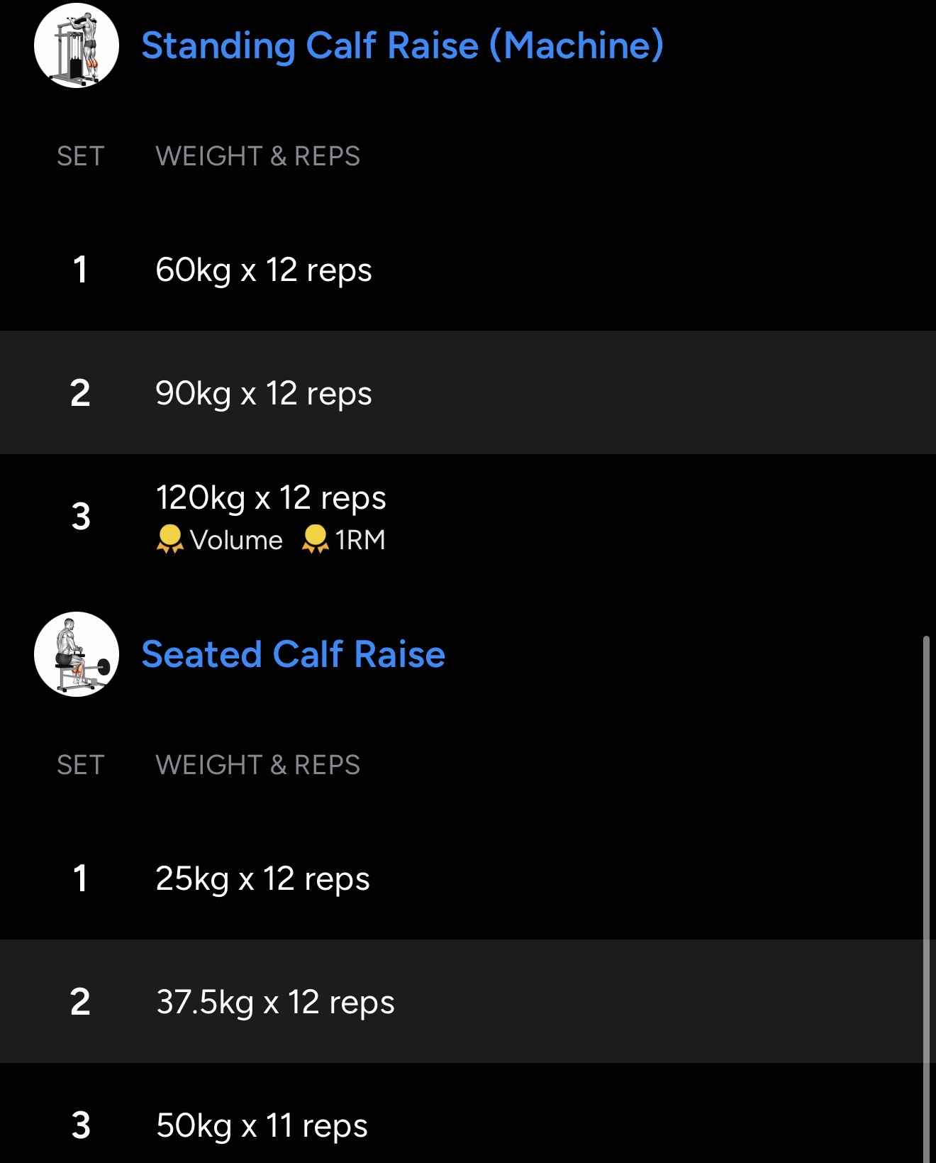Viewport: 936px width, 1163px height.
Task: Tap the Seated Calf Raise exercise thumbnail
Action: pos(77,654)
